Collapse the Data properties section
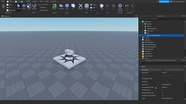186x104 pixels. [x=140, y=67]
